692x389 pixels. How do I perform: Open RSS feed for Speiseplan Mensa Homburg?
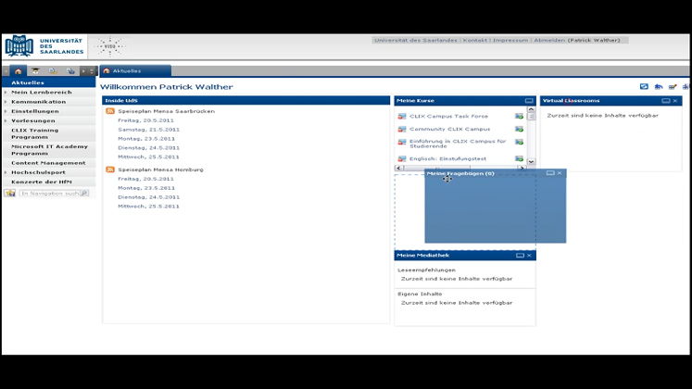pyautogui.click(x=110, y=169)
